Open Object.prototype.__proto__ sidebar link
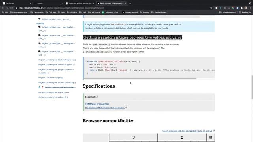 56,19
